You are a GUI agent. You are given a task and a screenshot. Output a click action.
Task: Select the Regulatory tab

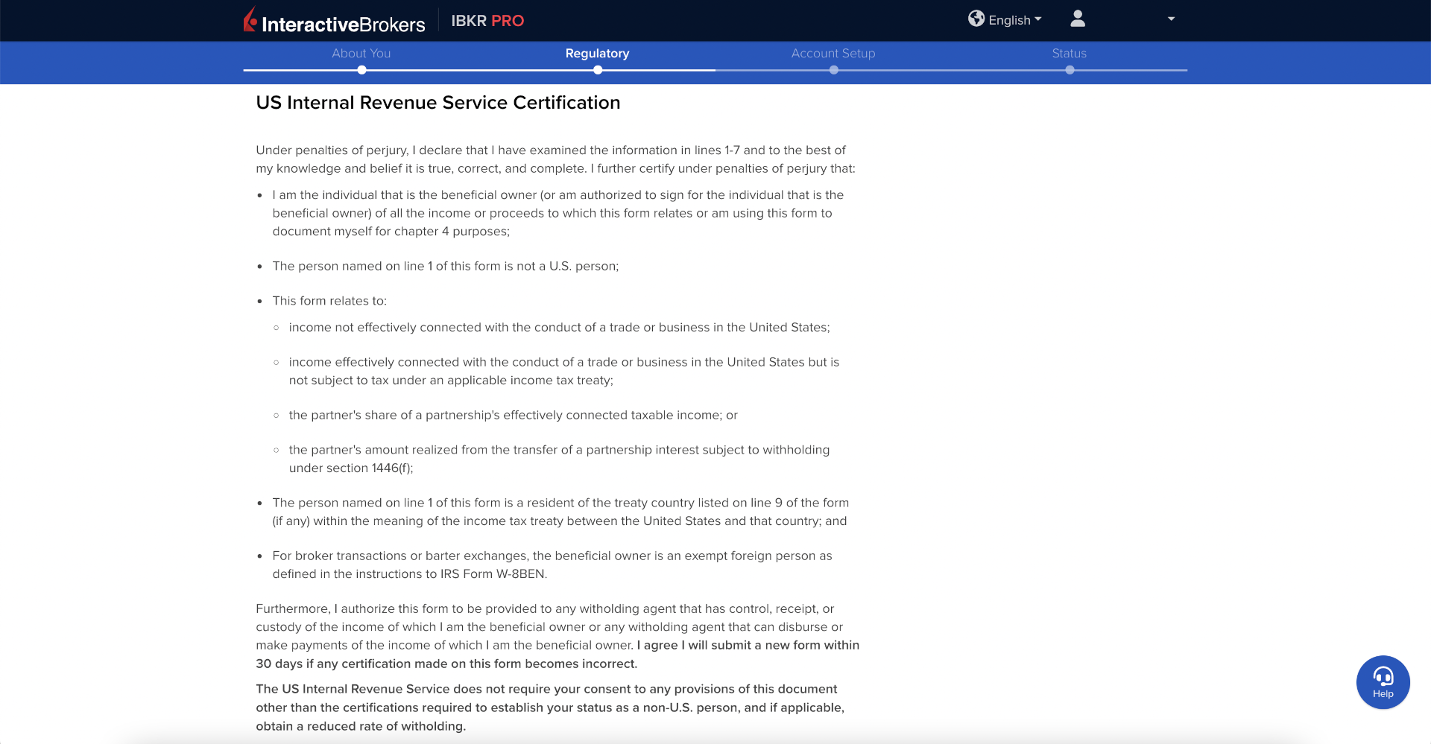tap(597, 54)
